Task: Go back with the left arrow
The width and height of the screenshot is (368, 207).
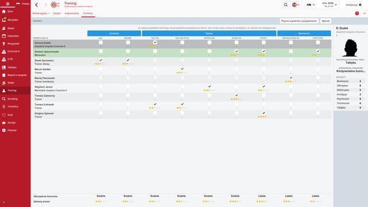Action: [x=37, y=5]
